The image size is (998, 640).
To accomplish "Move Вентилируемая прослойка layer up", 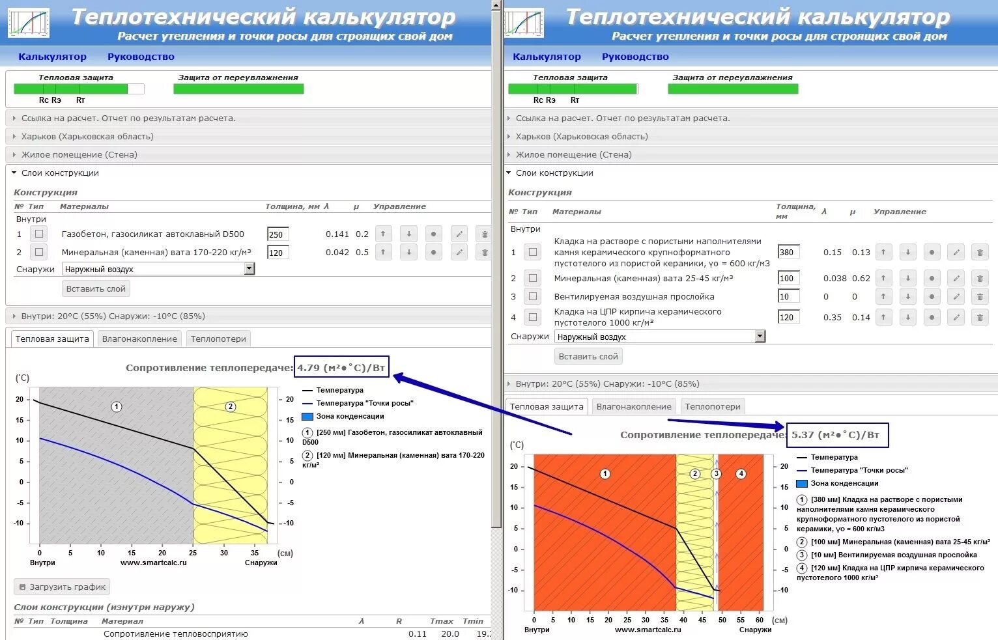I will pos(883,296).
